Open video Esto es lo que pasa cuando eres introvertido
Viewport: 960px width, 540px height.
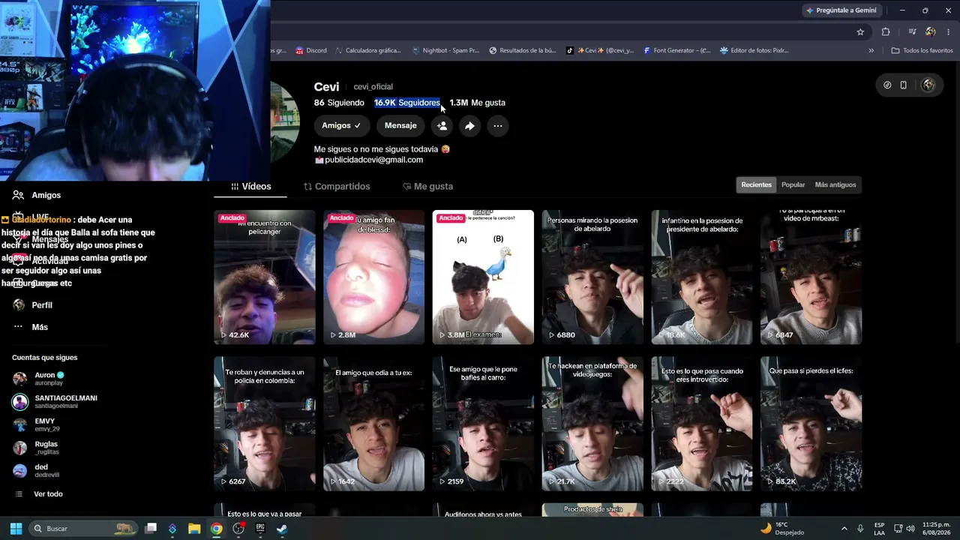coord(702,424)
